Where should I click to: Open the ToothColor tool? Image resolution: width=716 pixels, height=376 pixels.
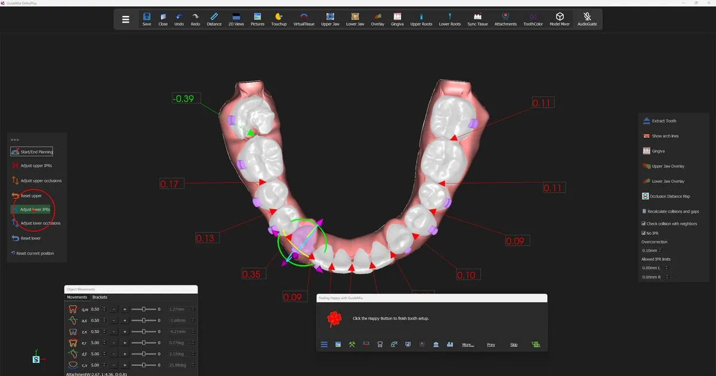click(x=533, y=19)
